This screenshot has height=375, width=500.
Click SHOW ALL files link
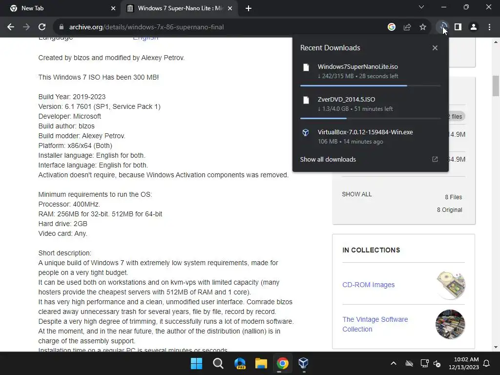pyautogui.click(x=356, y=194)
